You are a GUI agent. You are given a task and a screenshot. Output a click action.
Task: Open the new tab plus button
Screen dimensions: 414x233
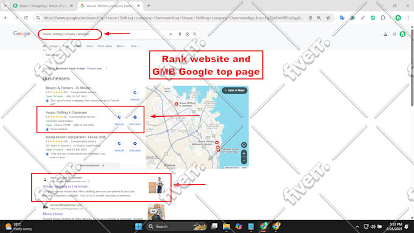[x=149, y=5]
